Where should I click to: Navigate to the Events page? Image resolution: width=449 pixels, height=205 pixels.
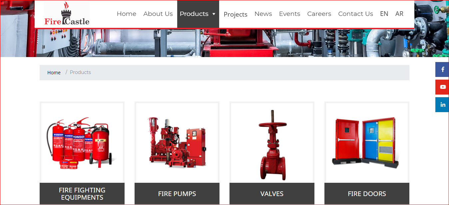point(289,14)
